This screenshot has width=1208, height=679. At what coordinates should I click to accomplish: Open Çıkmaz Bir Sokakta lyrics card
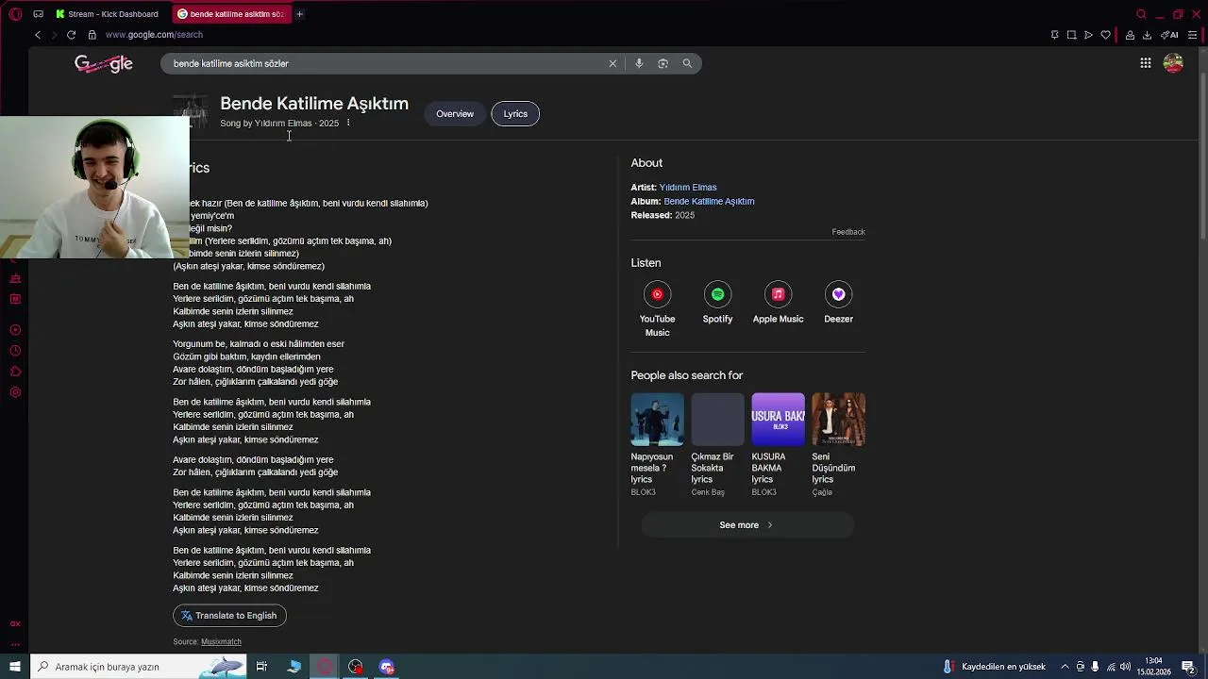717,445
